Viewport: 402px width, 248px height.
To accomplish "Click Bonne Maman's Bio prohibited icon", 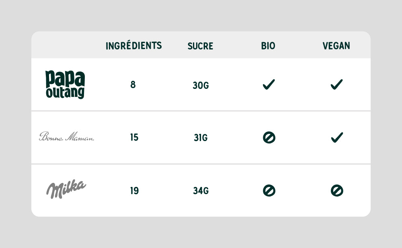I will point(269,137).
